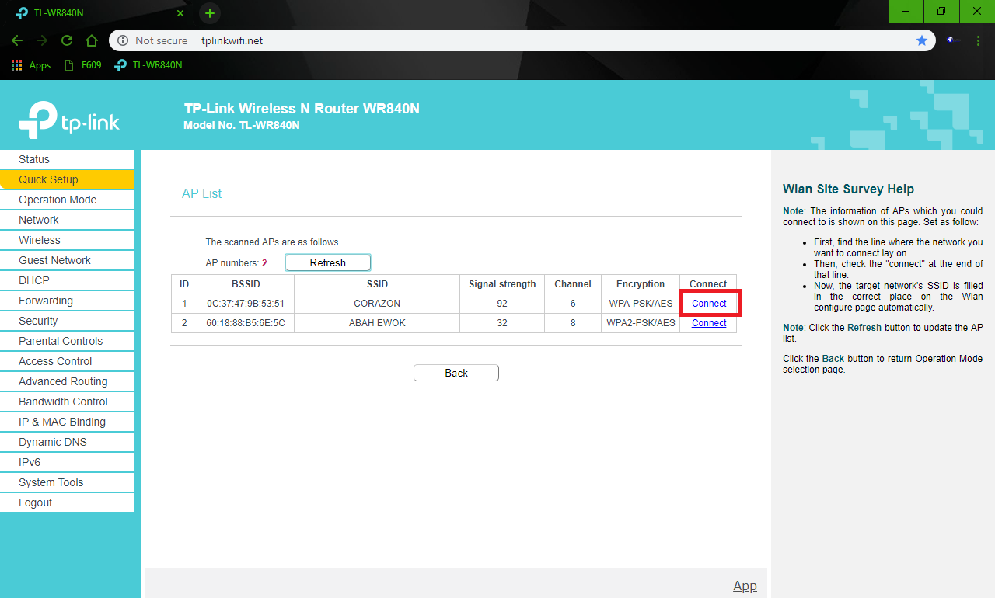Bookmark this page with the star icon
This screenshot has width=995, height=598.
point(922,40)
